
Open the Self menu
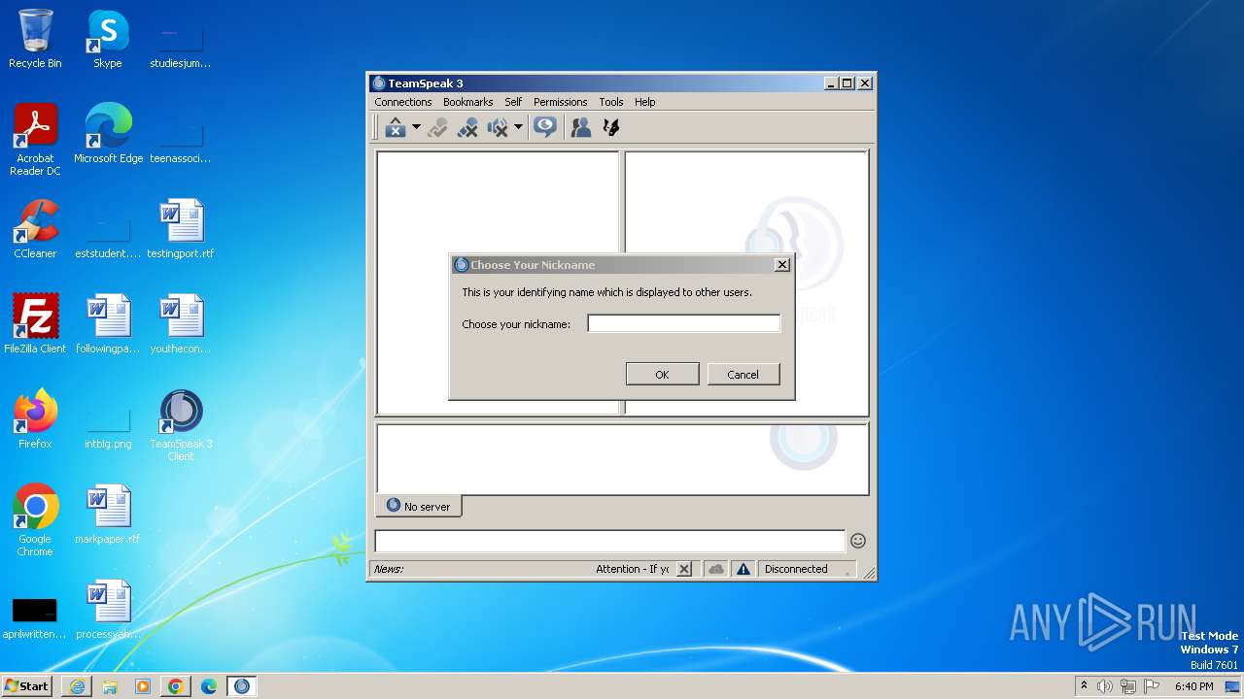513,102
